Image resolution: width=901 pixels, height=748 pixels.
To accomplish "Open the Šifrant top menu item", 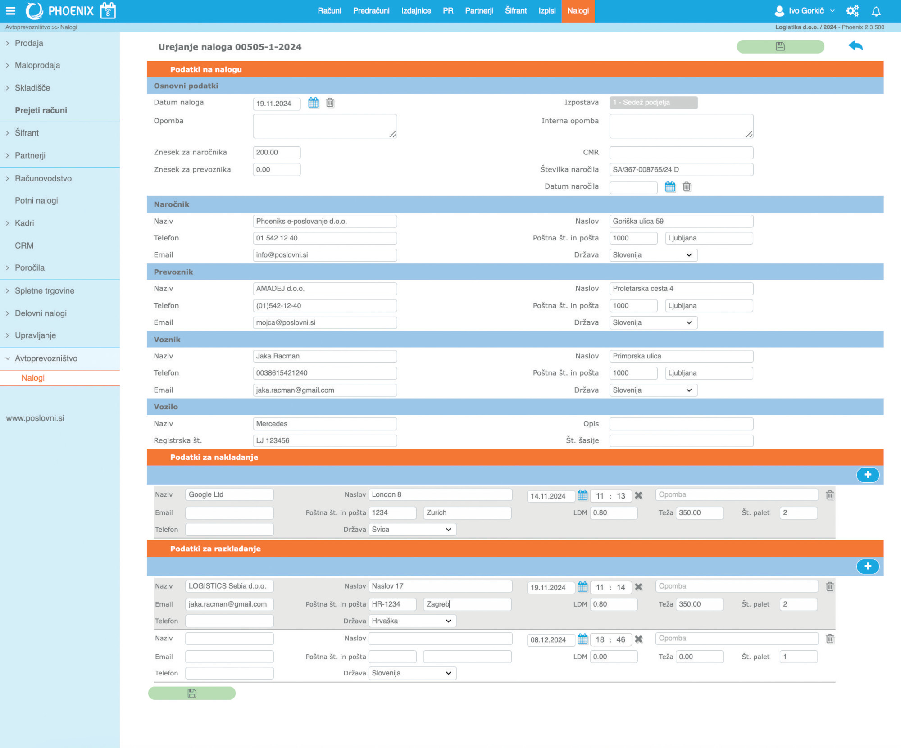I will point(515,11).
